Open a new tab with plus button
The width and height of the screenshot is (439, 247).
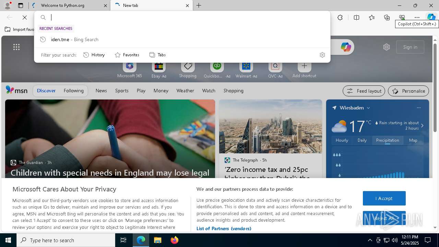pyautogui.click(x=199, y=5)
